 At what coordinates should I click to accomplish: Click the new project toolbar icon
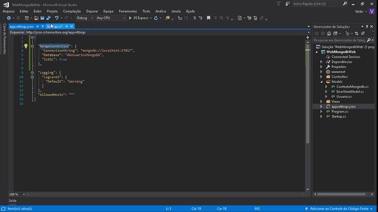pos(27,18)
